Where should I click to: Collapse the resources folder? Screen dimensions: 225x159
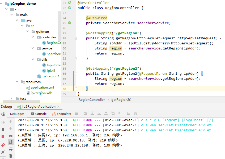click(17, 82)
